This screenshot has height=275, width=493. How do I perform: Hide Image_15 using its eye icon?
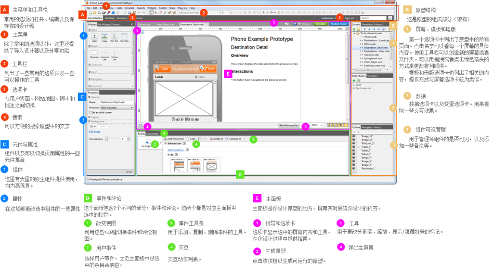point(354,136)
